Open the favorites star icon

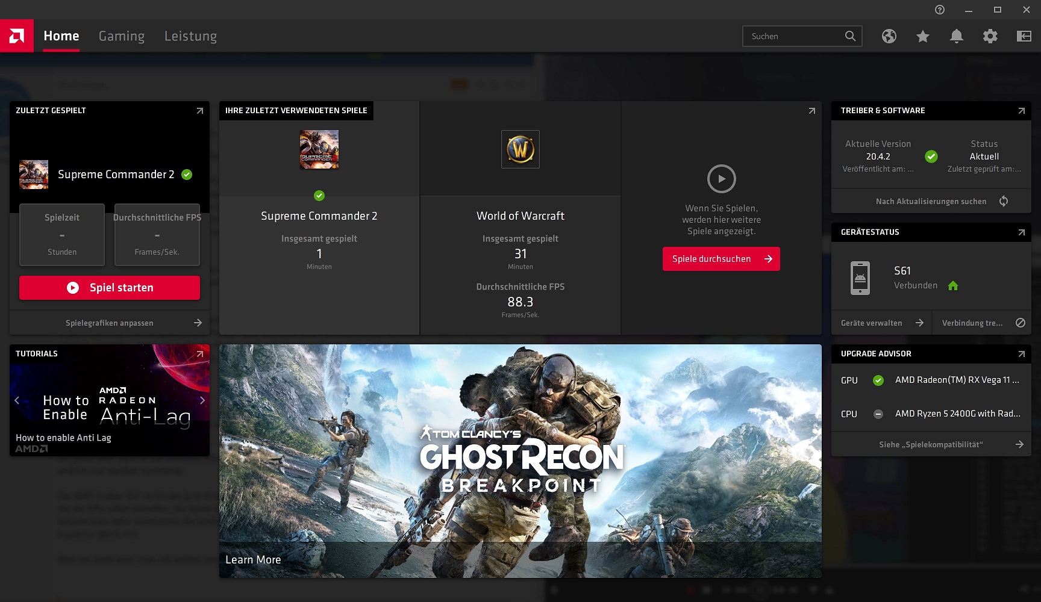[x=923, y=36]
